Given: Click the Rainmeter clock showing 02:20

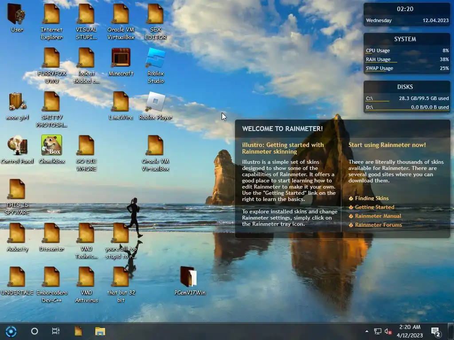Looking at the screenshot, I should coord(405,9).
